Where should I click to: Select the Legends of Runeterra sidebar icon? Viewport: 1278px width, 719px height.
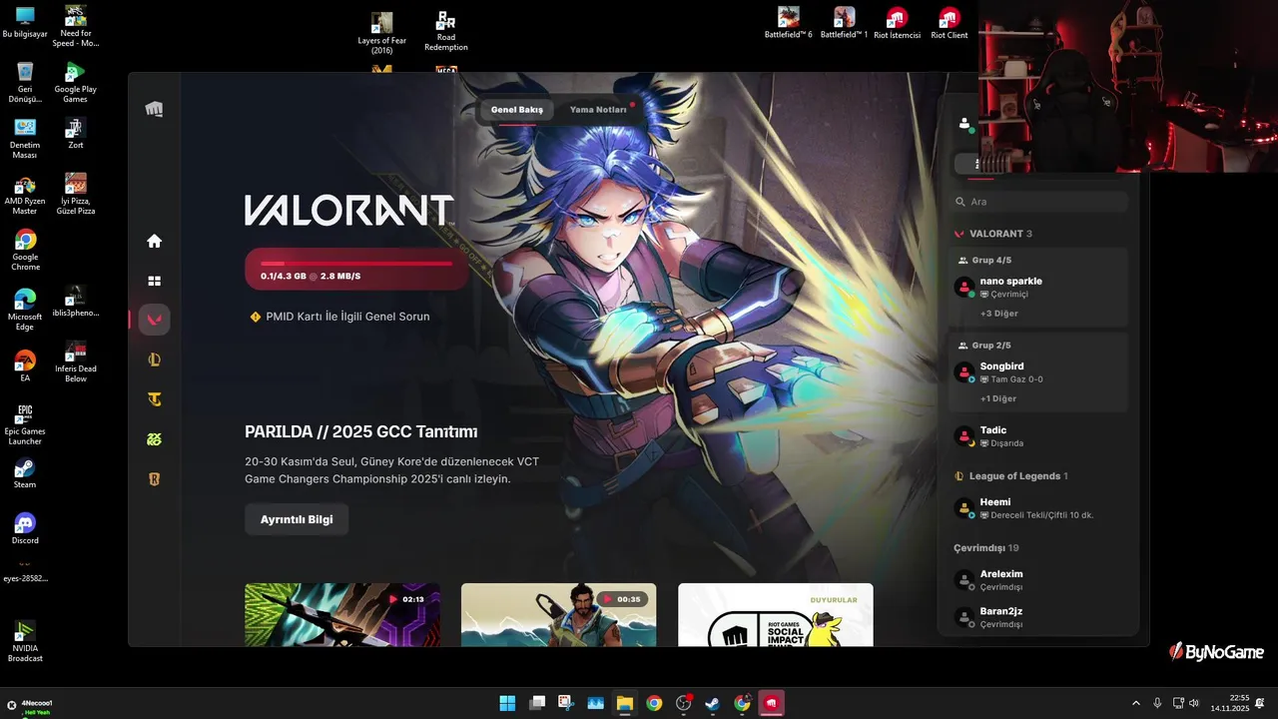154,479
